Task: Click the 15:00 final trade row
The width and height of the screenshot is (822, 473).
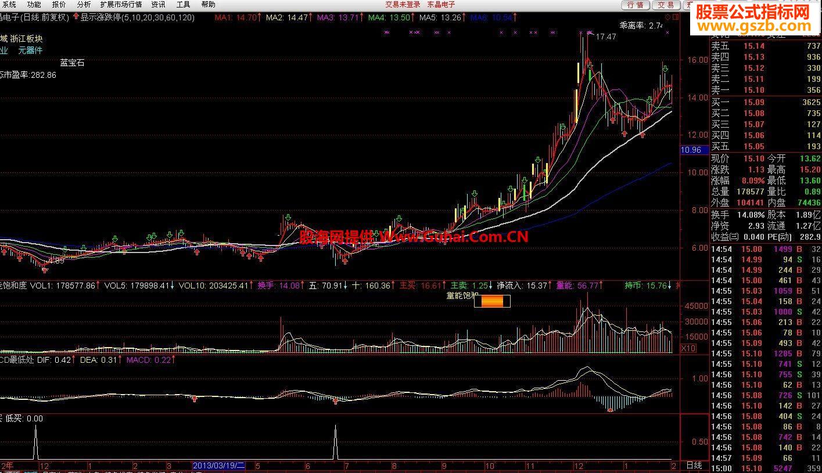Action: pyautogui.click(x=766, y=468)
